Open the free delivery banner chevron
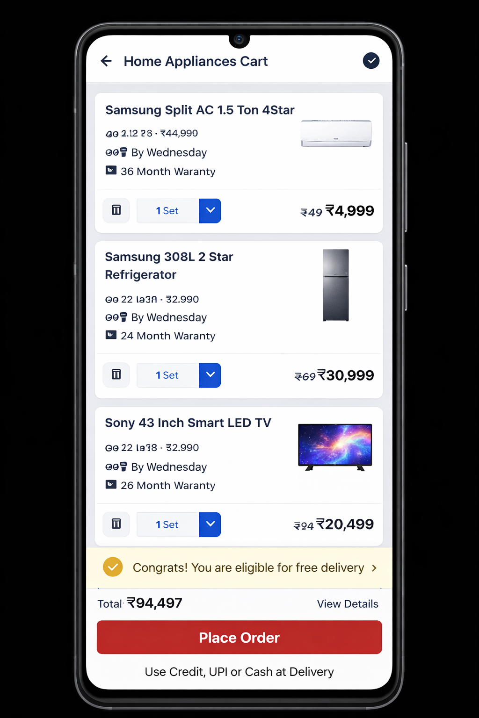Viewport: 479px width, 718px height. tap(374, 567)
